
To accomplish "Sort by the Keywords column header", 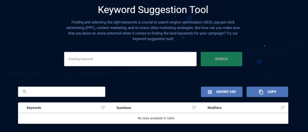I will pyautogui.click(x=34, y=108).
